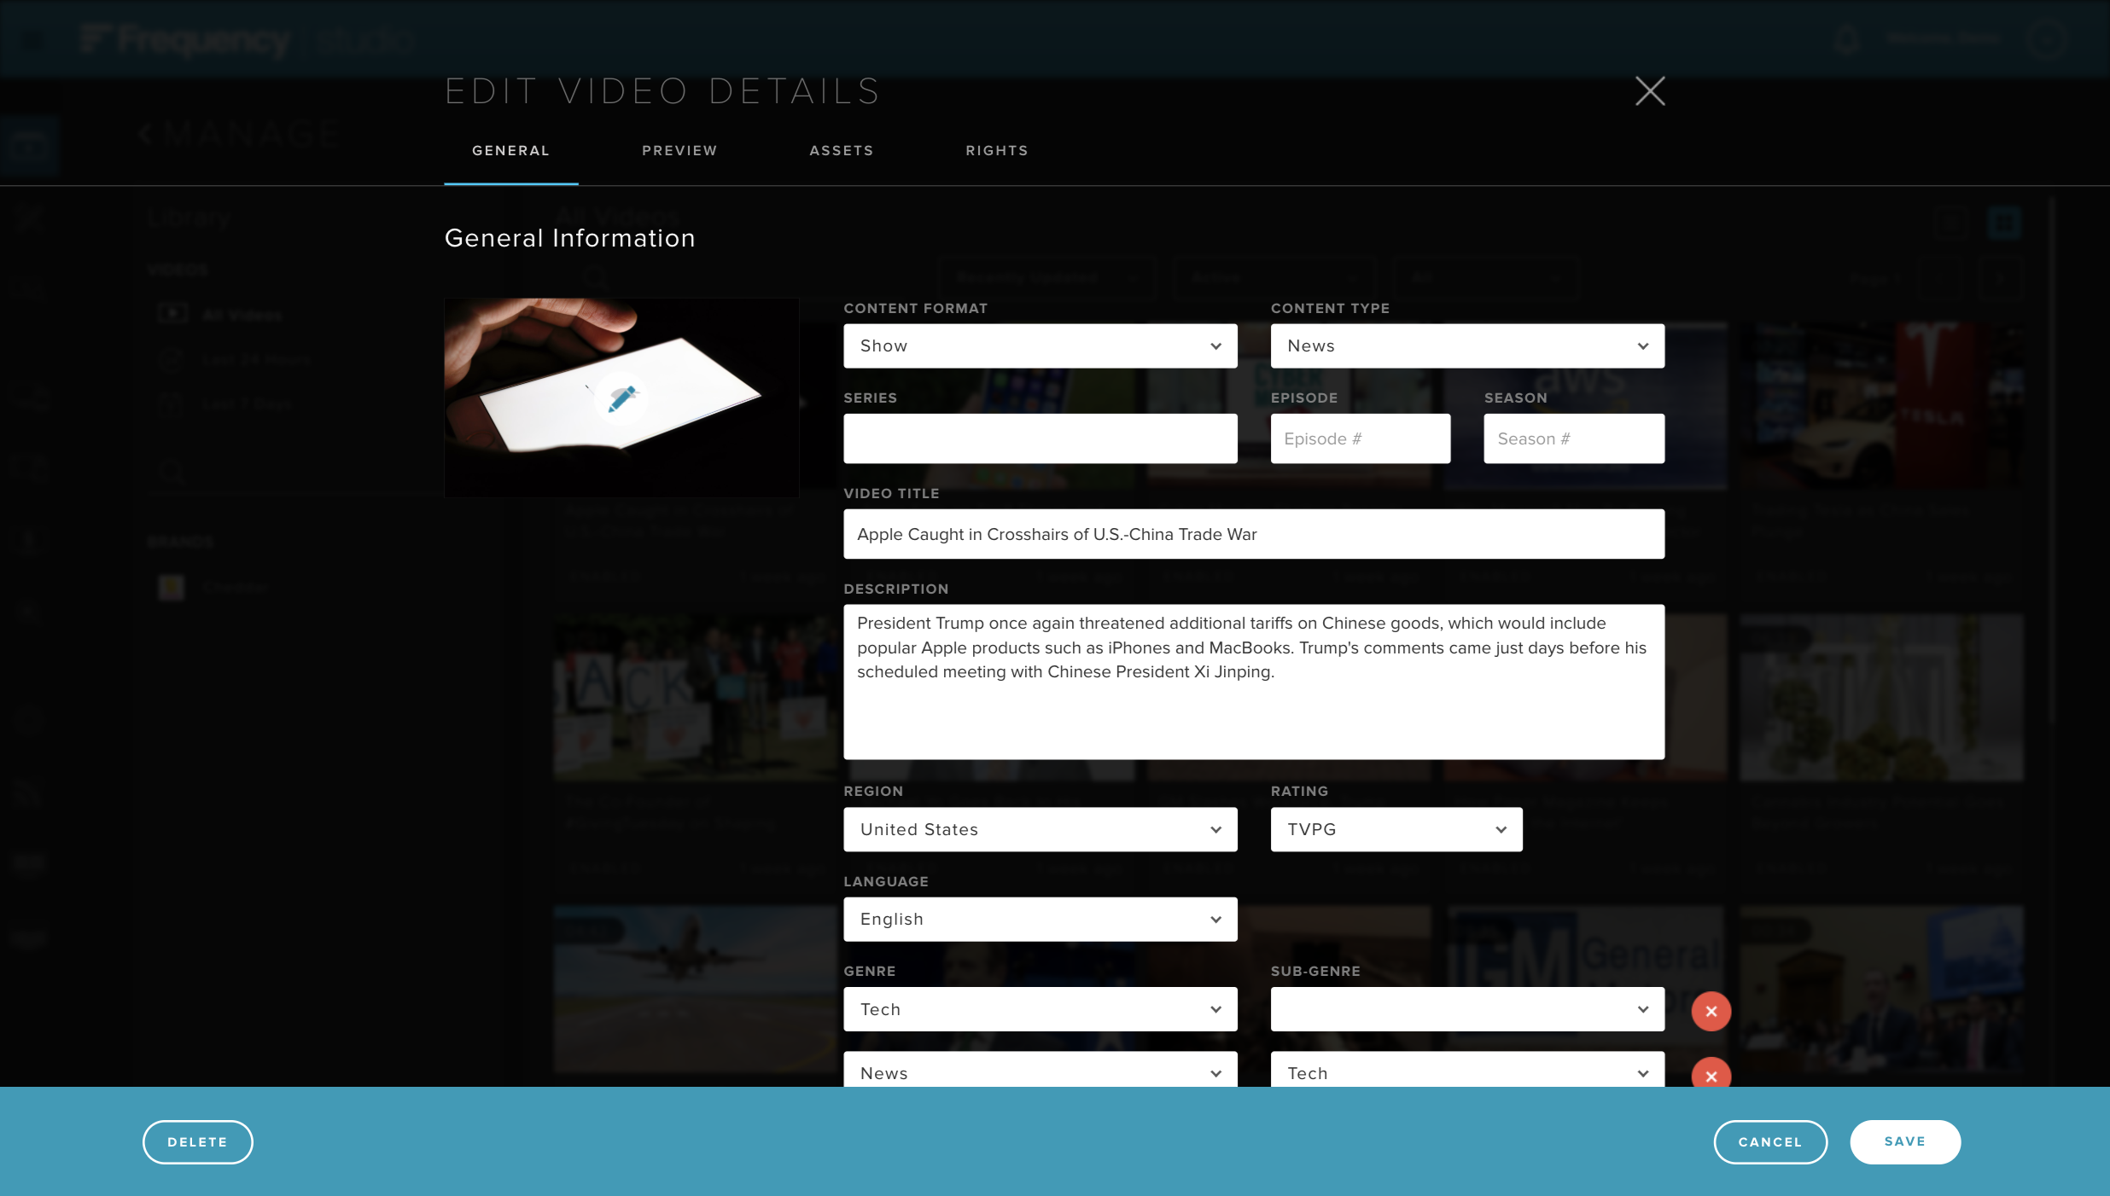This screenshot has width=2110, height=1196.
Task: Open the Language dropdown
Action: point(1040,919)
